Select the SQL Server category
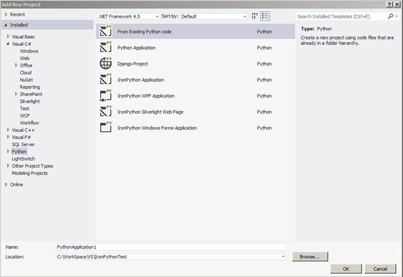The width and height of the screenshot is (403, 277). (23, 145)
